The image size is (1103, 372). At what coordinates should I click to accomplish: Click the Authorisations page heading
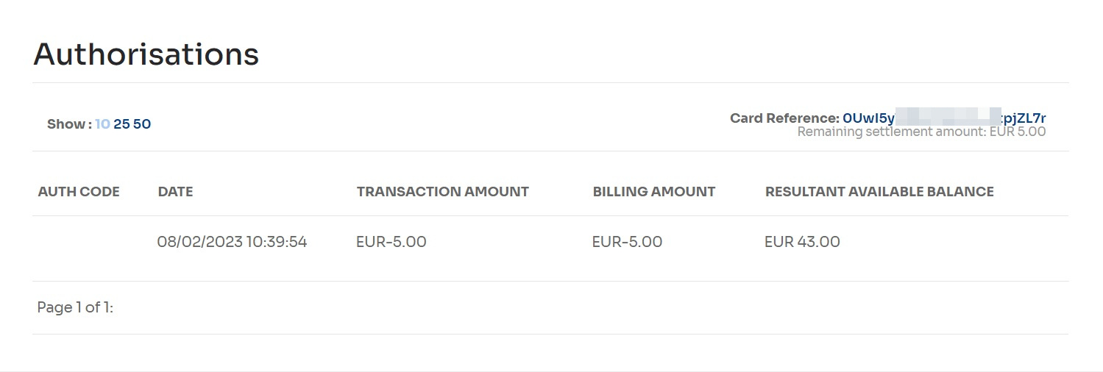click(146, 54)
